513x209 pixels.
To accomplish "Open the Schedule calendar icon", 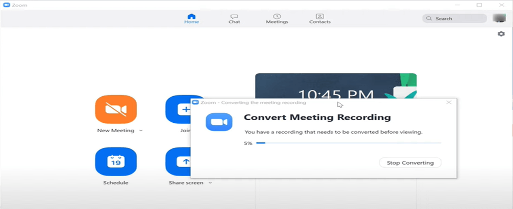I will (x=116, y=161).
